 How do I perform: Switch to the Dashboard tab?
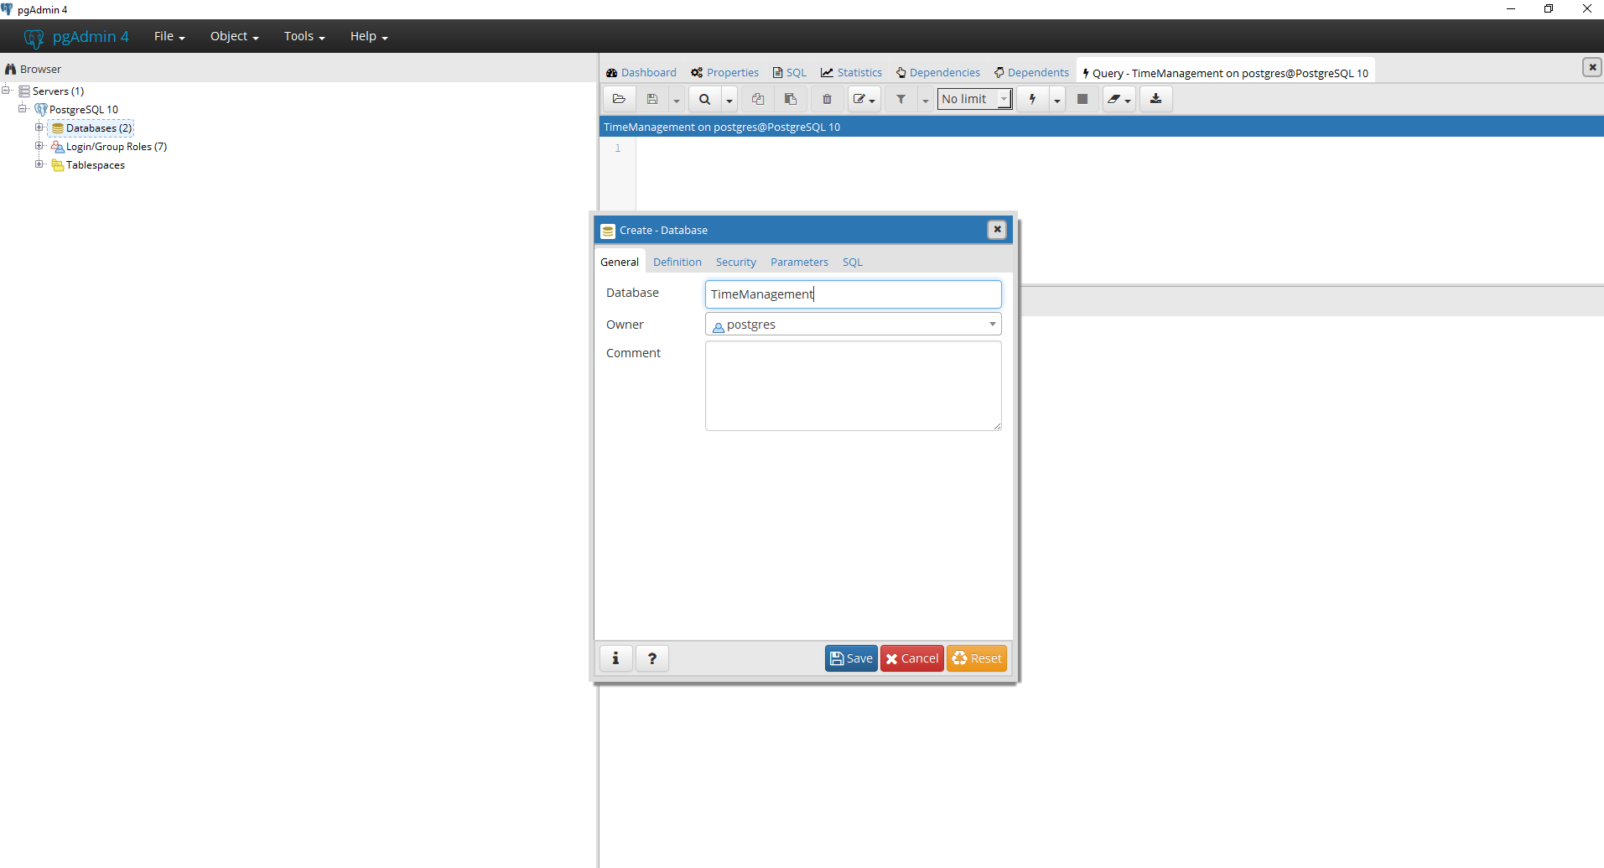pyautogui.click(x=641, y=73)
